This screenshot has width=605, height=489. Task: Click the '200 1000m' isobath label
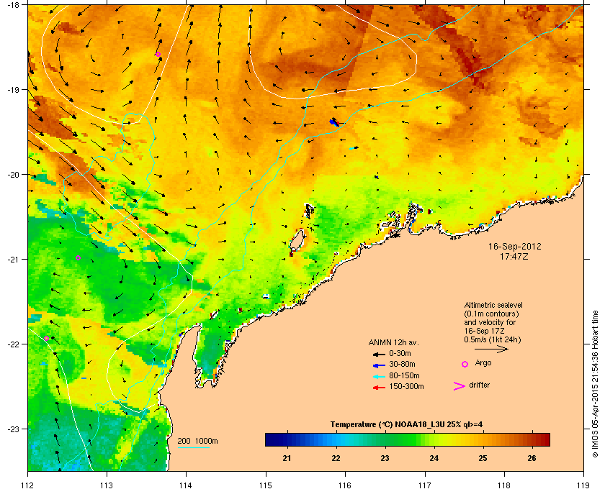197,442
